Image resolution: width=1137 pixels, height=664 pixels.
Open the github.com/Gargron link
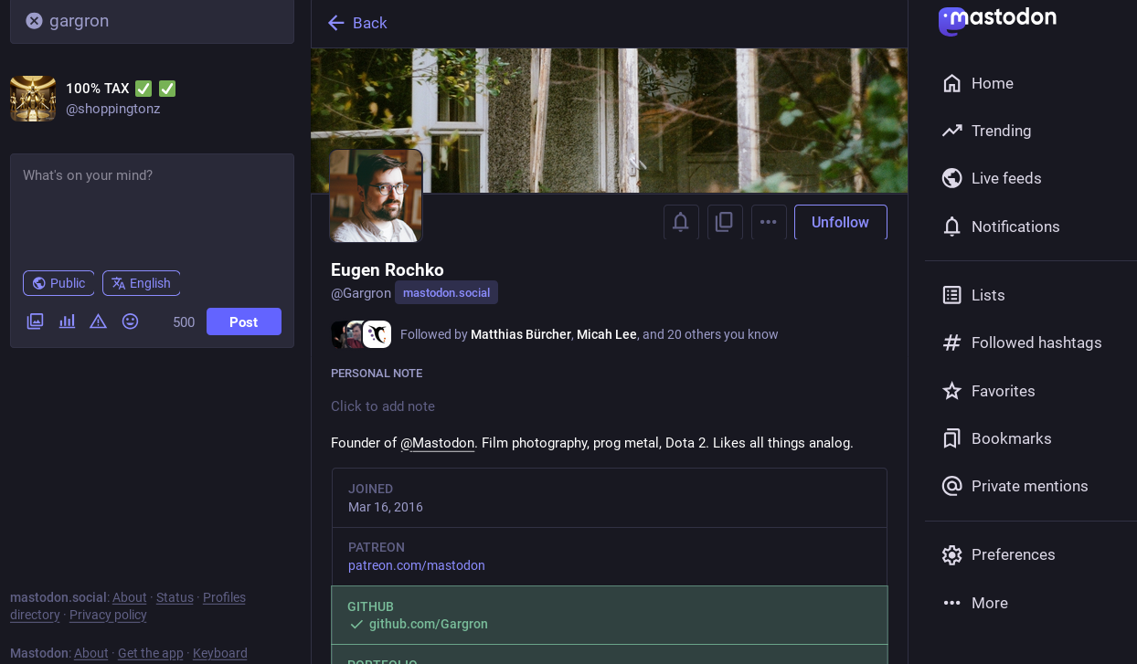(x=429, y=624)
